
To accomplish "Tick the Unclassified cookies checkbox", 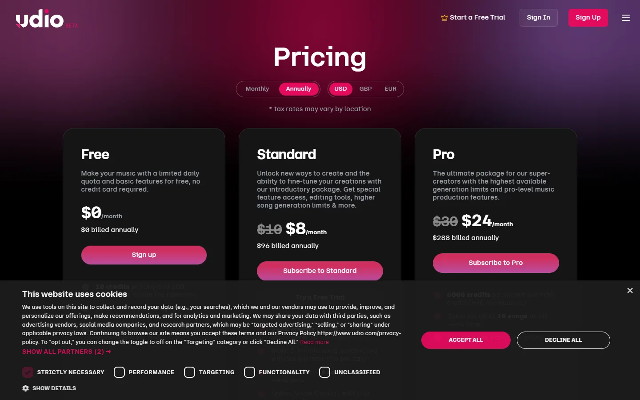I will 325,372.
